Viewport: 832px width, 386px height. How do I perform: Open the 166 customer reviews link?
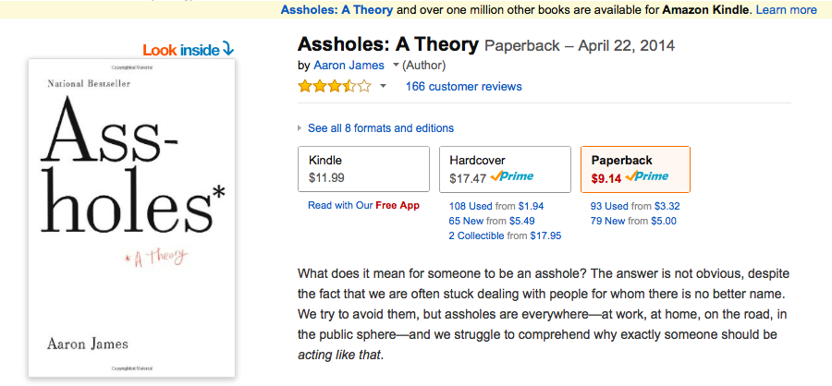[x=463, y=87]
